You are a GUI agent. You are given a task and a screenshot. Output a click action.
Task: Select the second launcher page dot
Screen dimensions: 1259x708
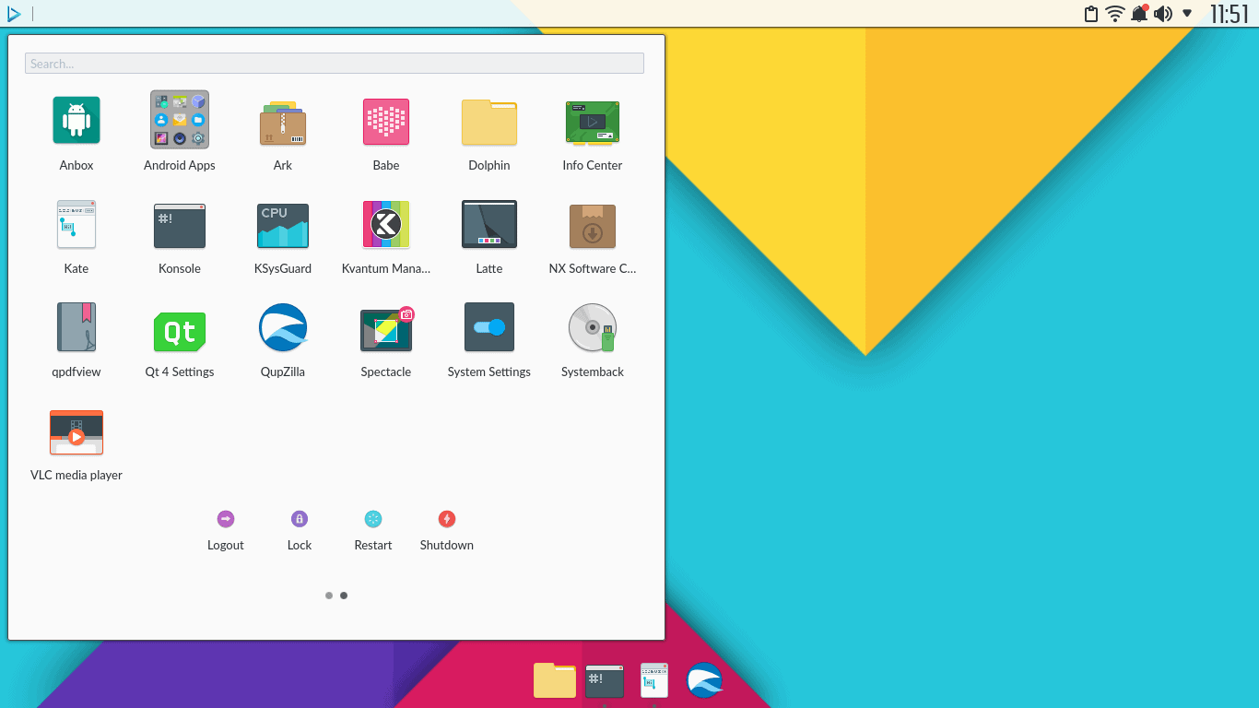click(x=344, y=596)
